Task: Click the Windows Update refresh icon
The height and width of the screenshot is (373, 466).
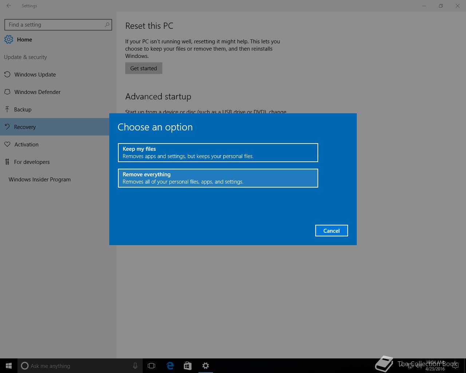Action: click(7, 74)
